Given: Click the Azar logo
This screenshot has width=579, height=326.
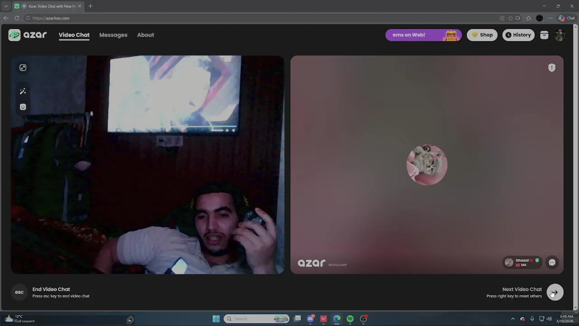Looking at the screenshot, I should [28, 35].
